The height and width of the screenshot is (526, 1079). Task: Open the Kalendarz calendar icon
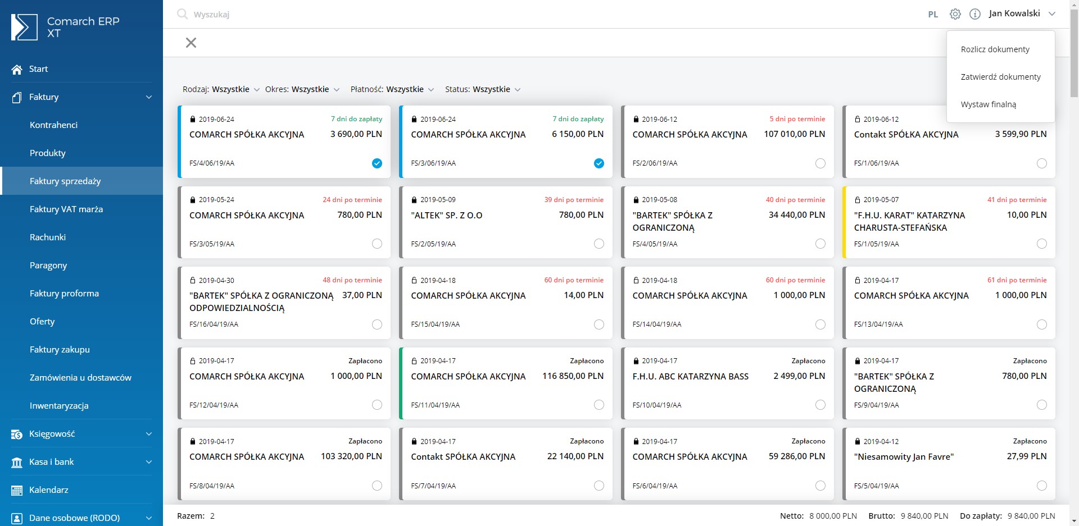(17, 491)
